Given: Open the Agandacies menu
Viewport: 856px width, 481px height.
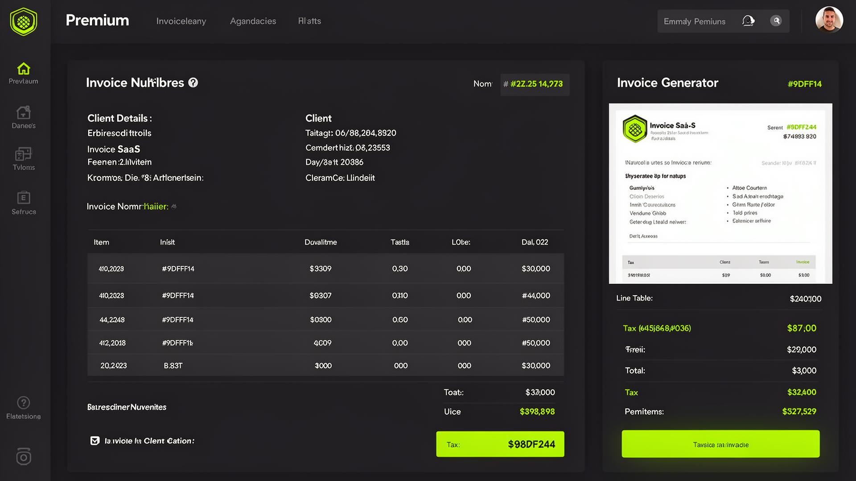Looking at the screenshot, I should tap(253, 21).
